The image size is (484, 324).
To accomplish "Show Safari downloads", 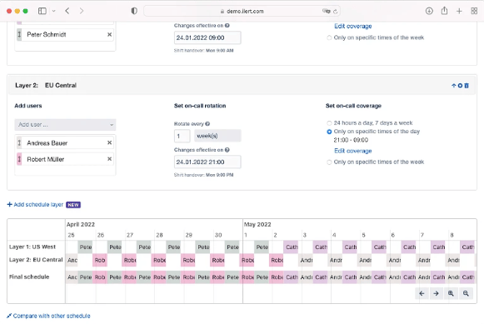I will (x=429, y=11).
